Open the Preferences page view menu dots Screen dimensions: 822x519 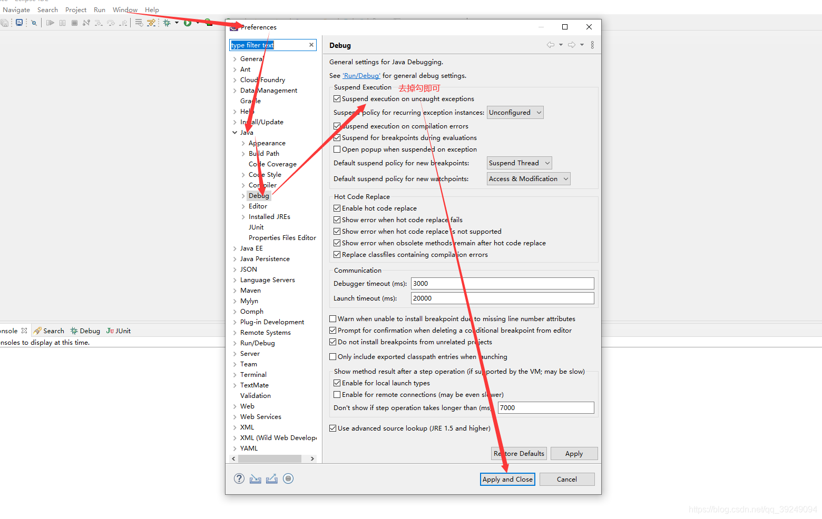[592, 45]
